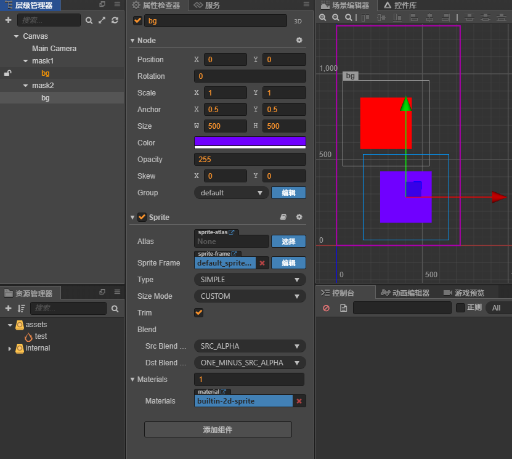The image size is (512, 459).
Task: Collapse the Node properties section
Action: tap(132, 41)
